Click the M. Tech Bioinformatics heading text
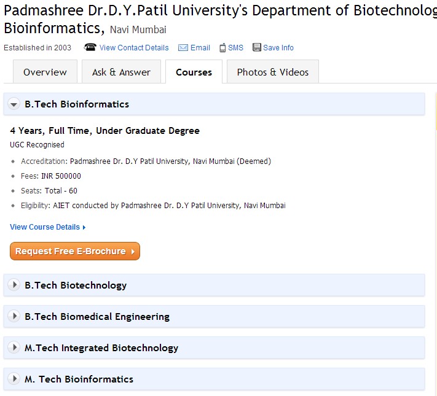 point(79,379)
